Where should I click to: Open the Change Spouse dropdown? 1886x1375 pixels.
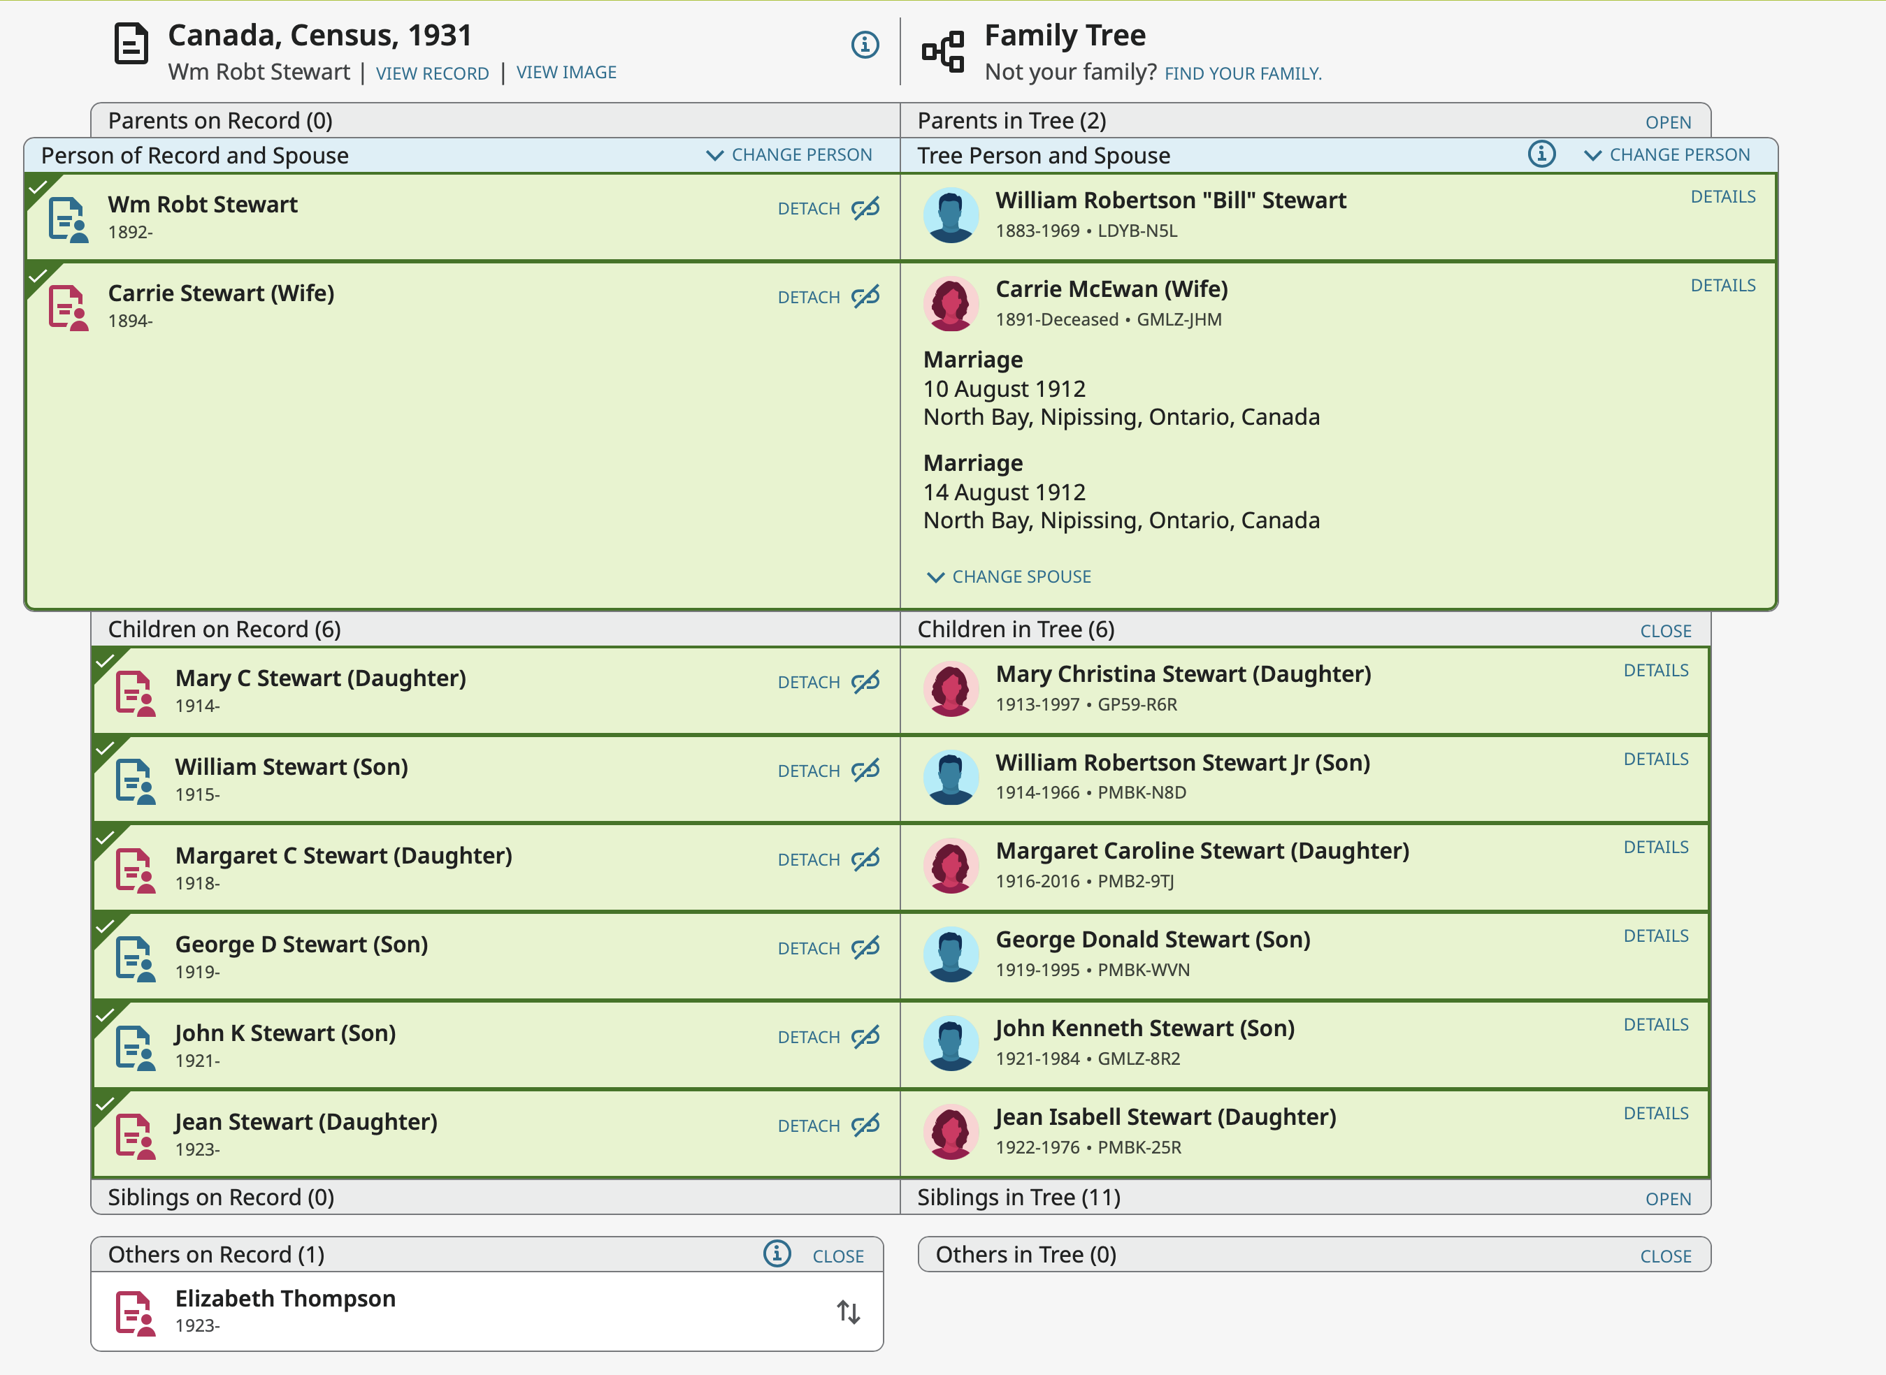(1009, 577)
